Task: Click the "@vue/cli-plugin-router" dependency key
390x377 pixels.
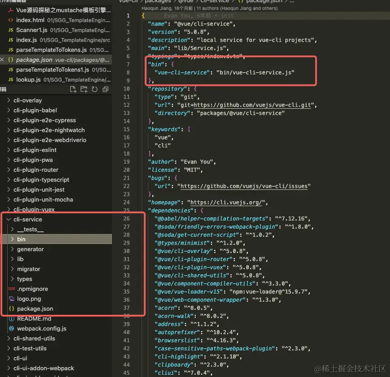Action: (193, 259)
